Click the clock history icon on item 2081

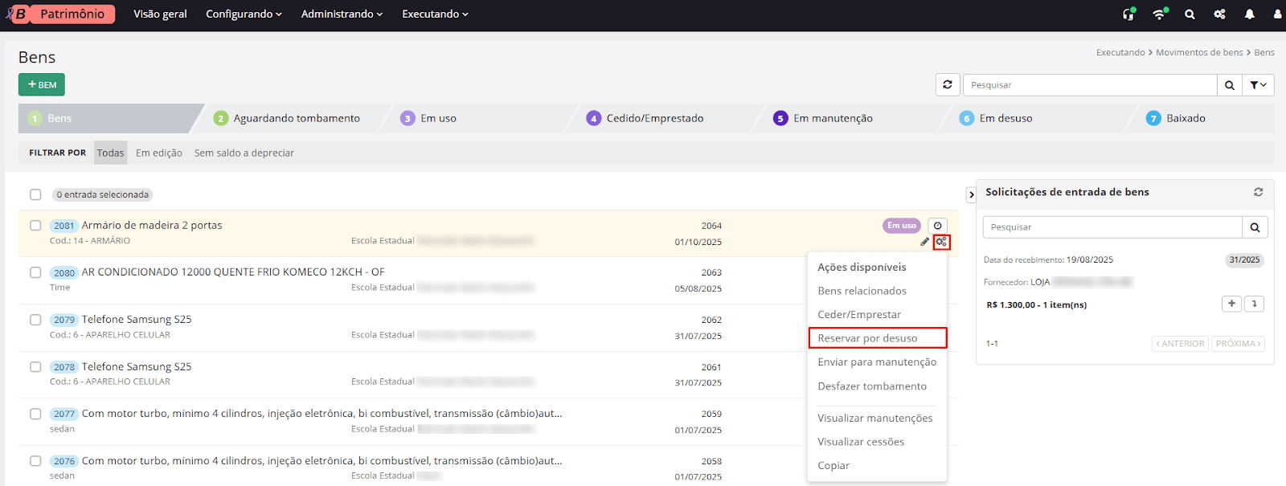(937, 226)
